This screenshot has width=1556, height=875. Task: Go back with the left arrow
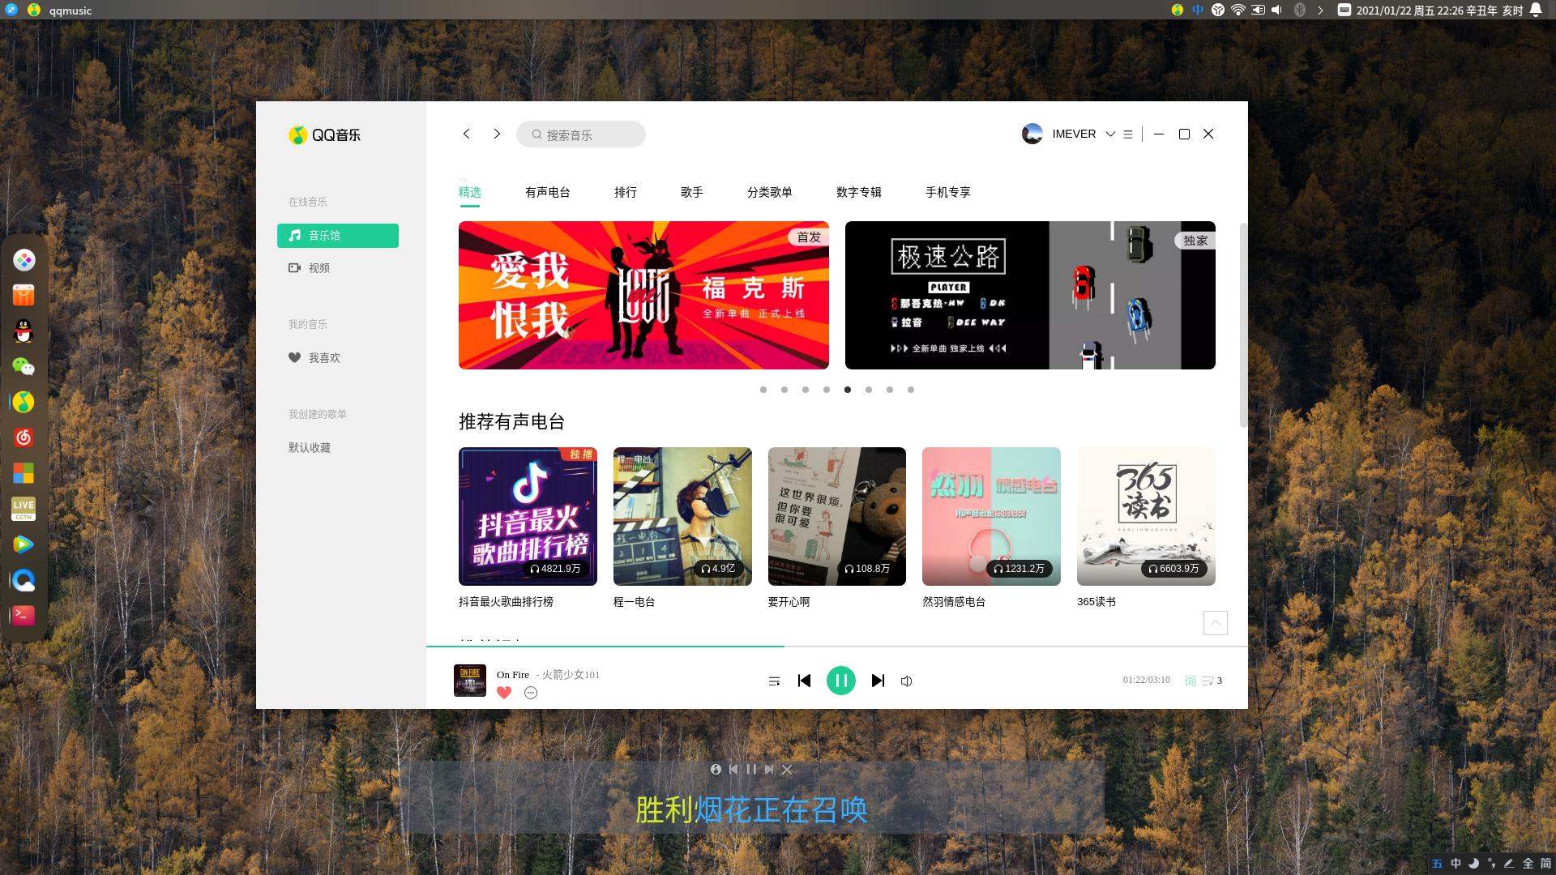pos(466,134)
